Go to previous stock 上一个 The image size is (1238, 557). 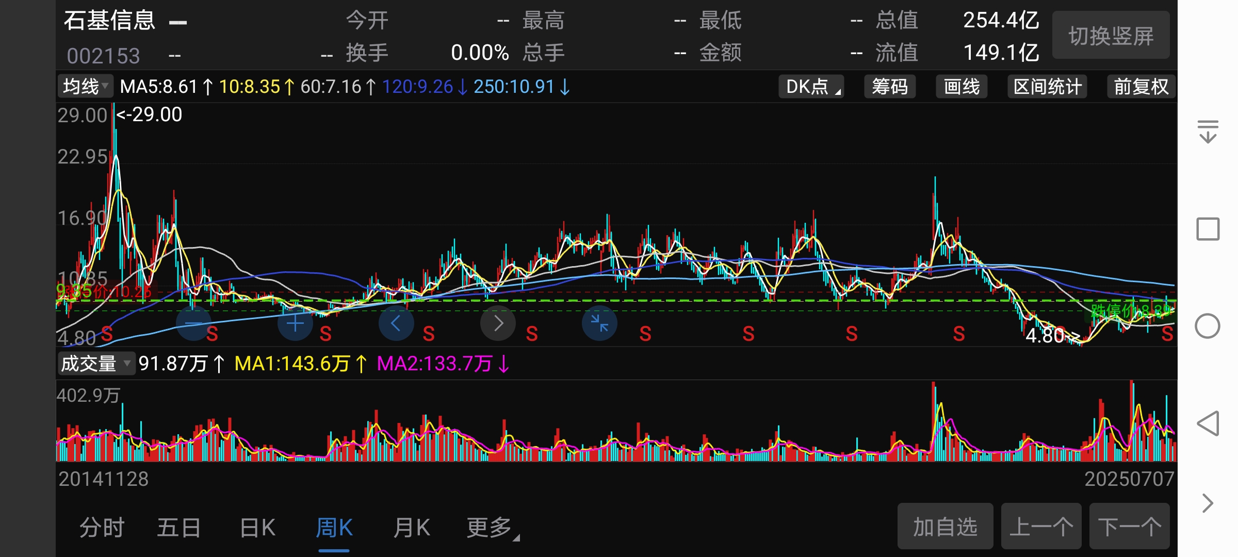[x=1041, y=527]
